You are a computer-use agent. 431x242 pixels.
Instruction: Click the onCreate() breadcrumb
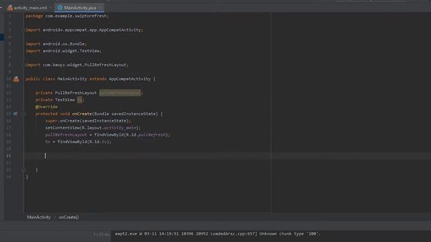tap(69, 217)
